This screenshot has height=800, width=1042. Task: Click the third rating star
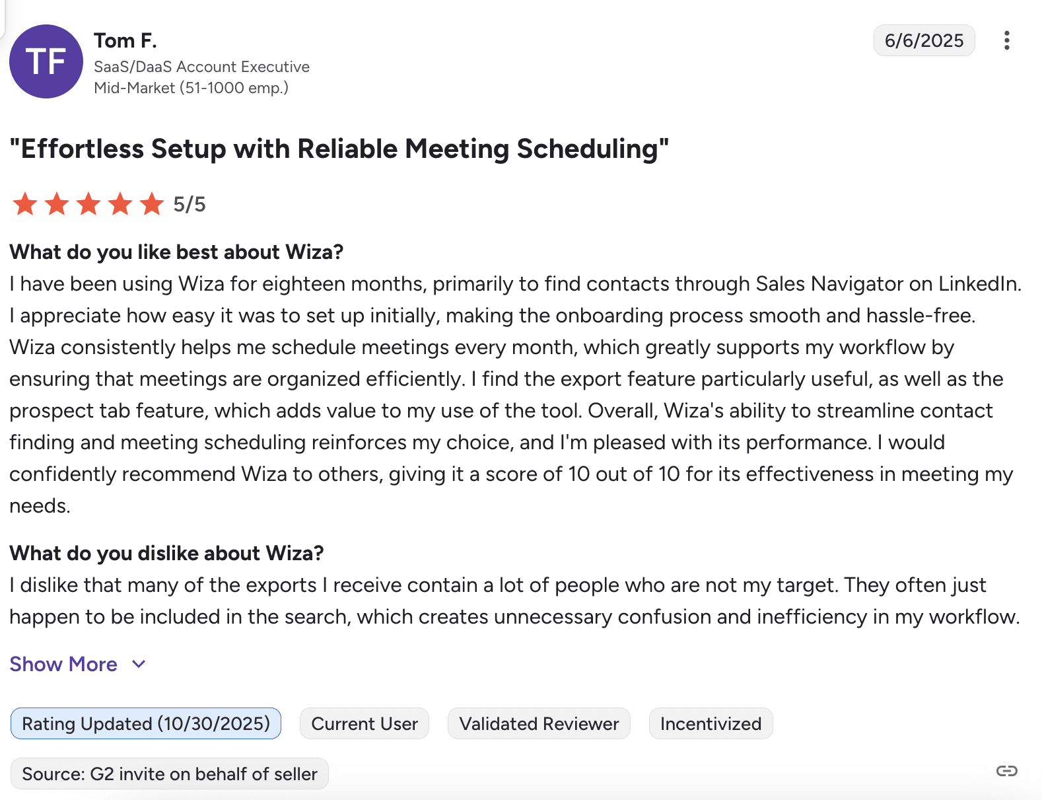pyautogui.click(x=88, y=204)
